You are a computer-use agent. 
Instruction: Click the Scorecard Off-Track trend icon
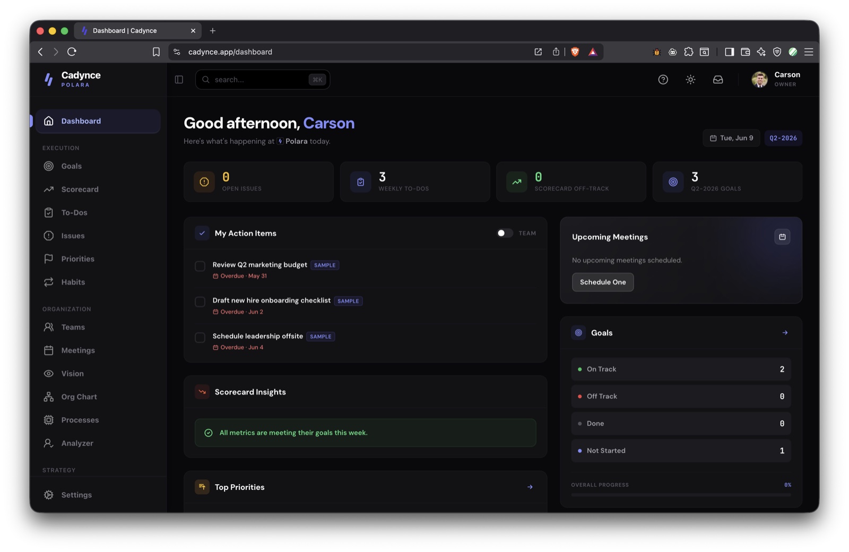(516, 182)
